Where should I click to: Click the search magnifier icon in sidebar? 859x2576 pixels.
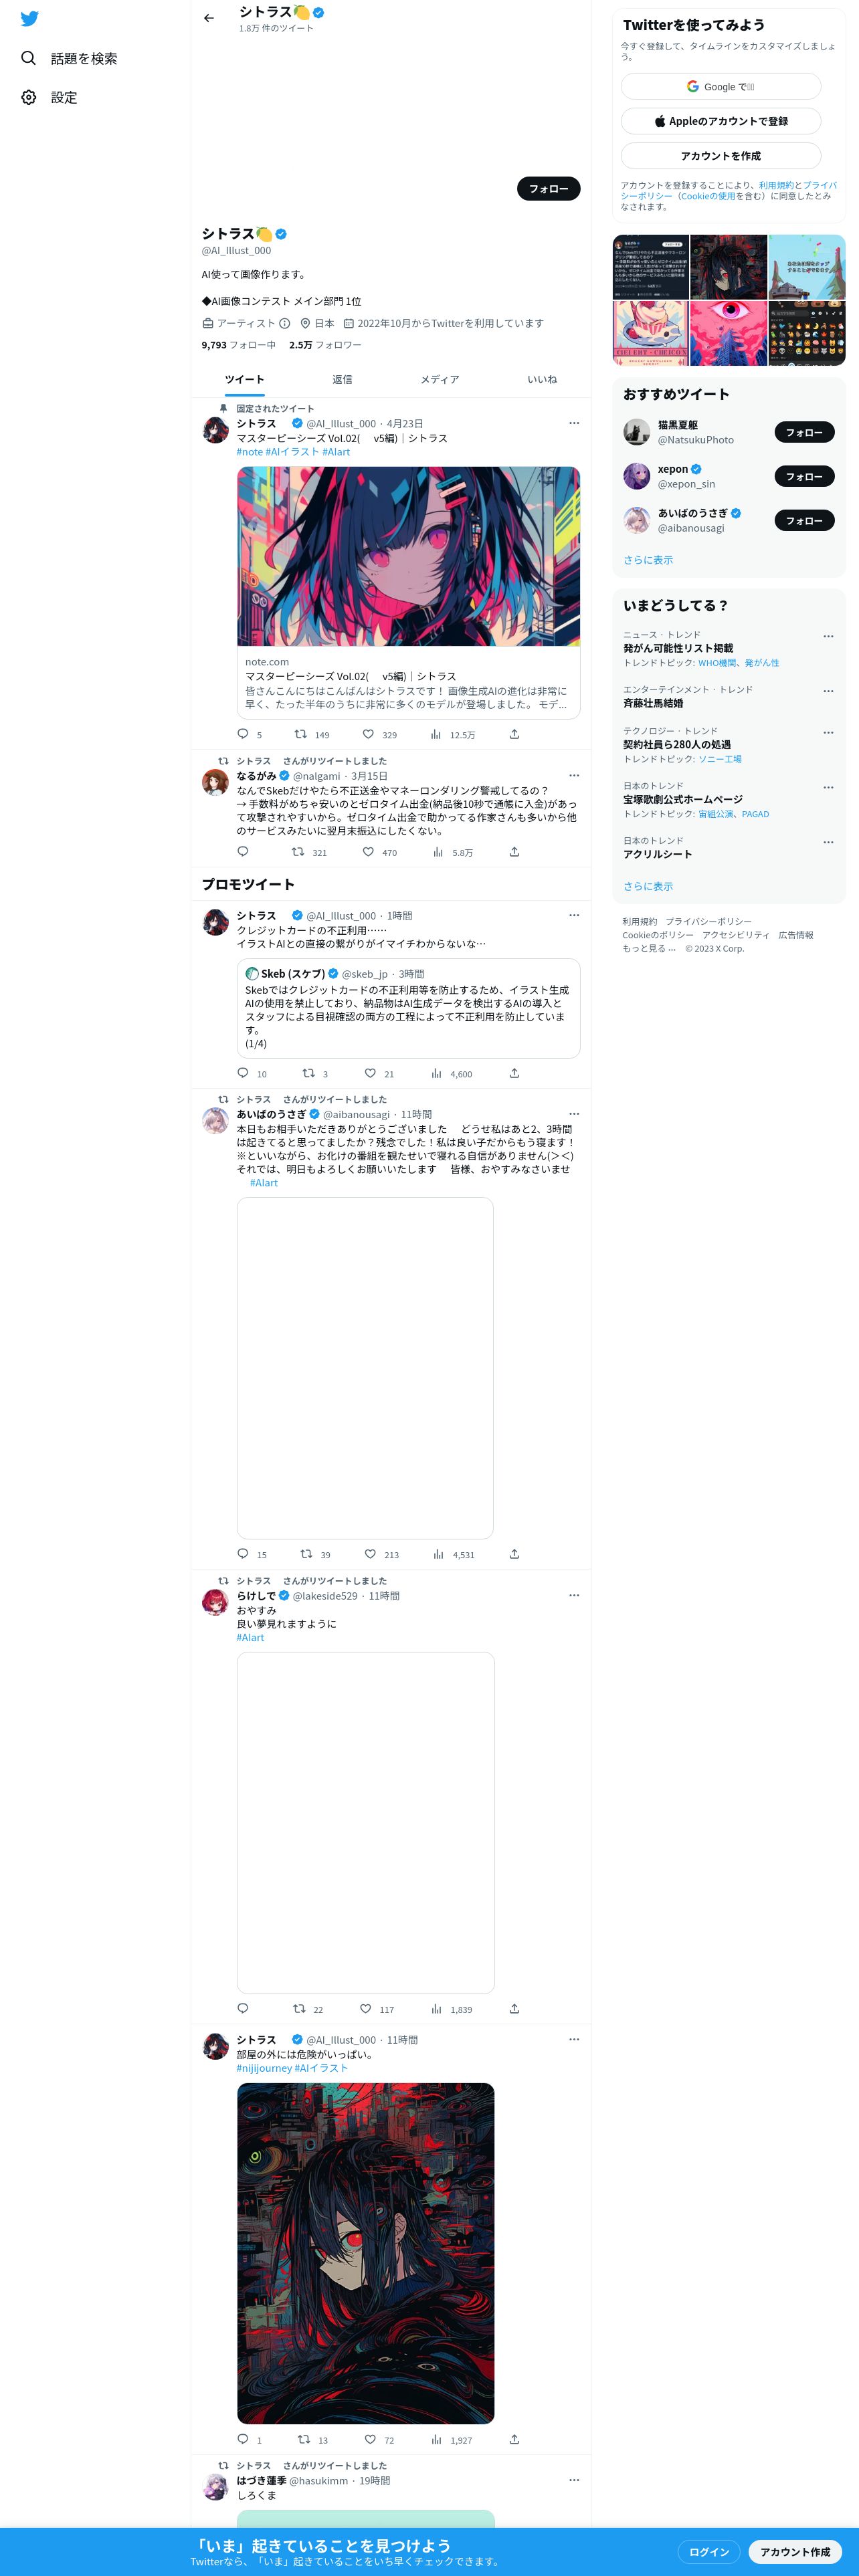[29, 58]
